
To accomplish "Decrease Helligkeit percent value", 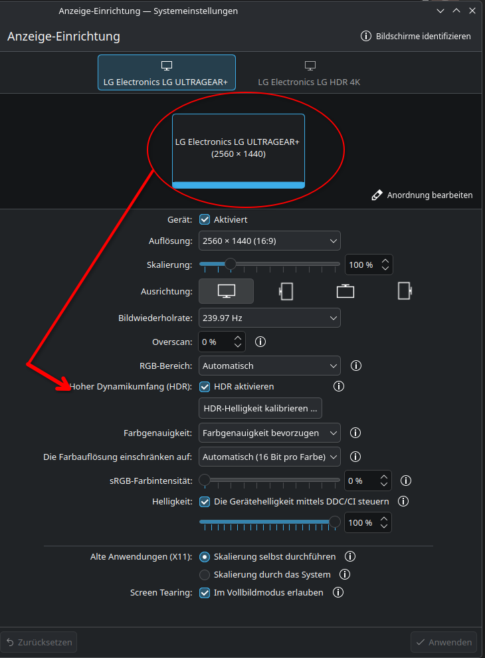I will tap(384, 526).
